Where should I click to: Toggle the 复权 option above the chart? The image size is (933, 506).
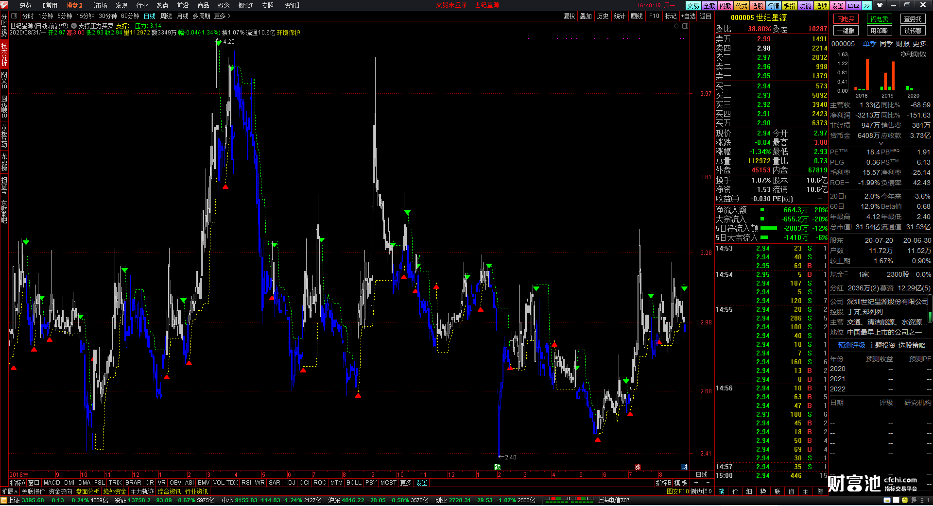coord(569,16)
